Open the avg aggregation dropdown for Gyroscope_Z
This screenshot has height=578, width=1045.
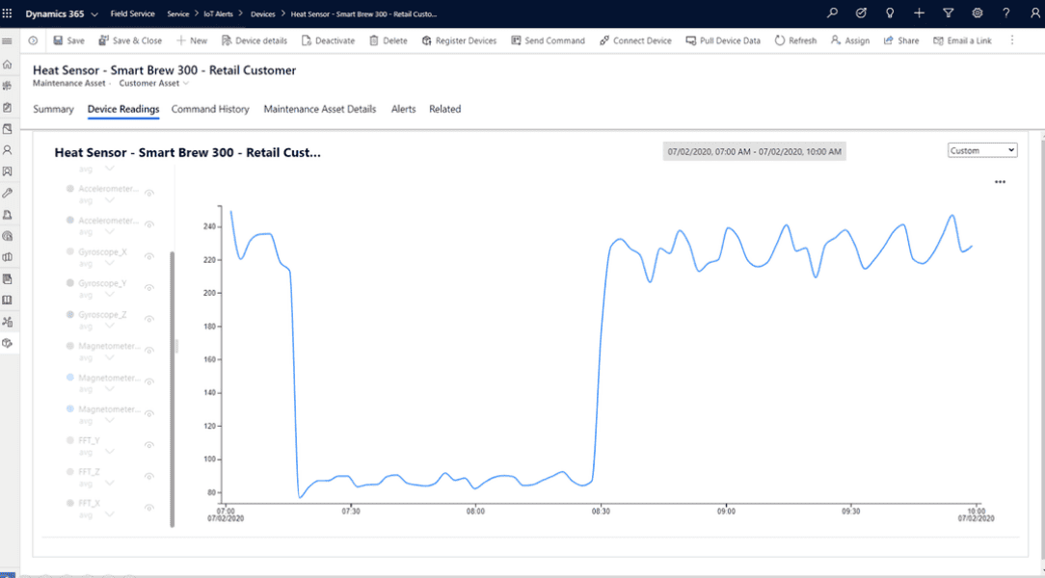click(x=109, y=325)
